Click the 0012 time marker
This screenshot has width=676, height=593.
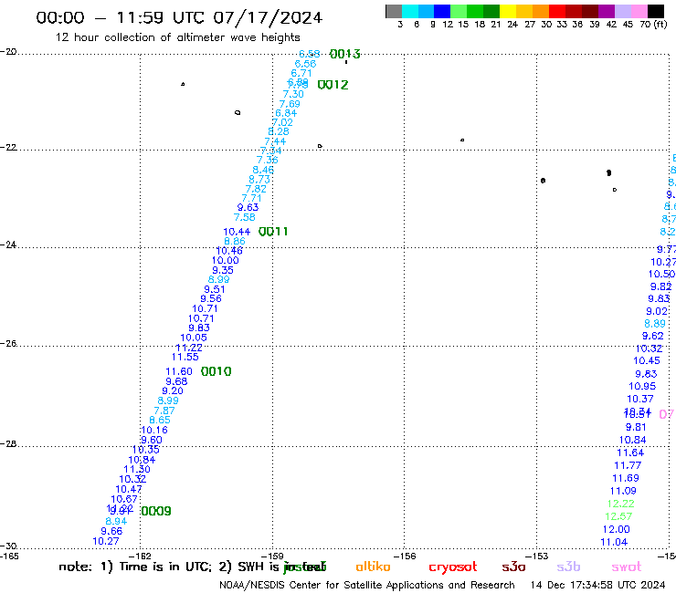coord(333,85)
